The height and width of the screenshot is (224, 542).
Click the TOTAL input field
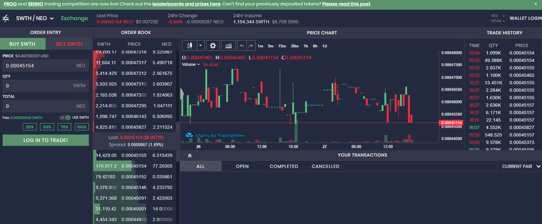tap(46, 106)
